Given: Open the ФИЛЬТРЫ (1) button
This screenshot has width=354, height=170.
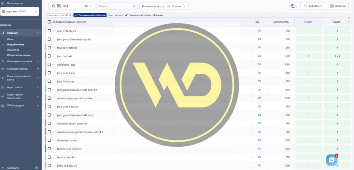Looking at the screenshot, I should pos(313,6).
